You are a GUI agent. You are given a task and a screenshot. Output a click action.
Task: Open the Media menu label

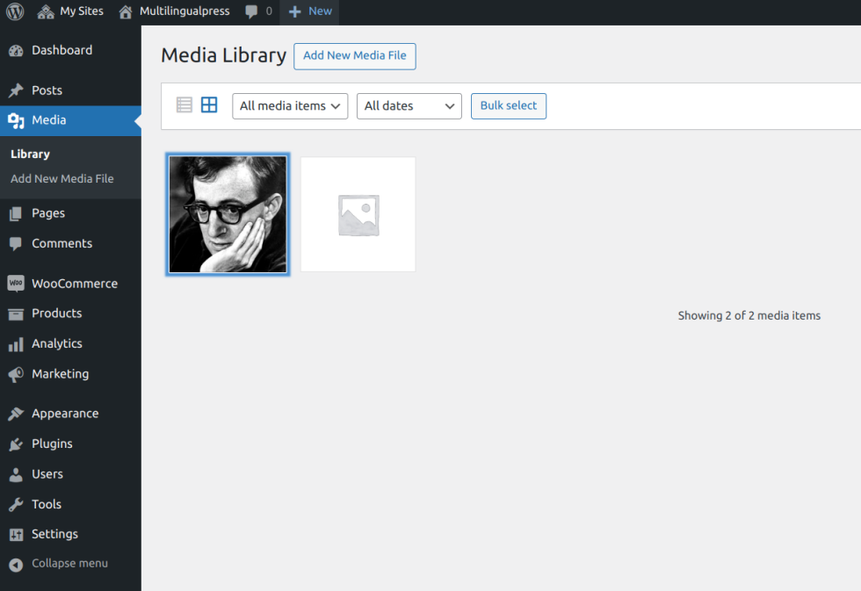(x=49, y=120)
